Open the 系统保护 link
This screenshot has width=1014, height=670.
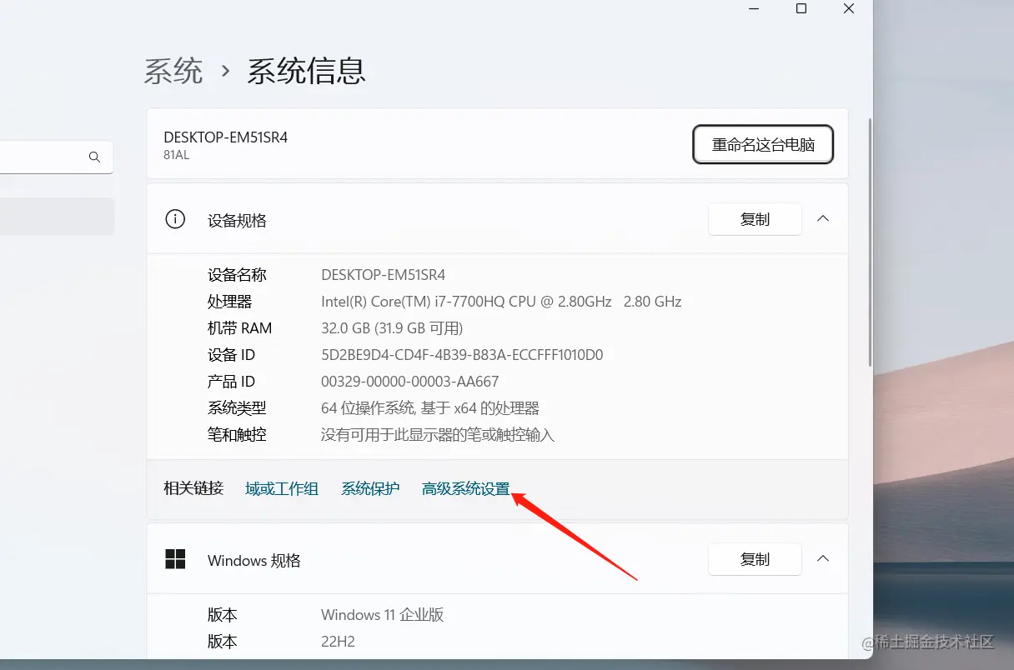click(x=370, y=489)
